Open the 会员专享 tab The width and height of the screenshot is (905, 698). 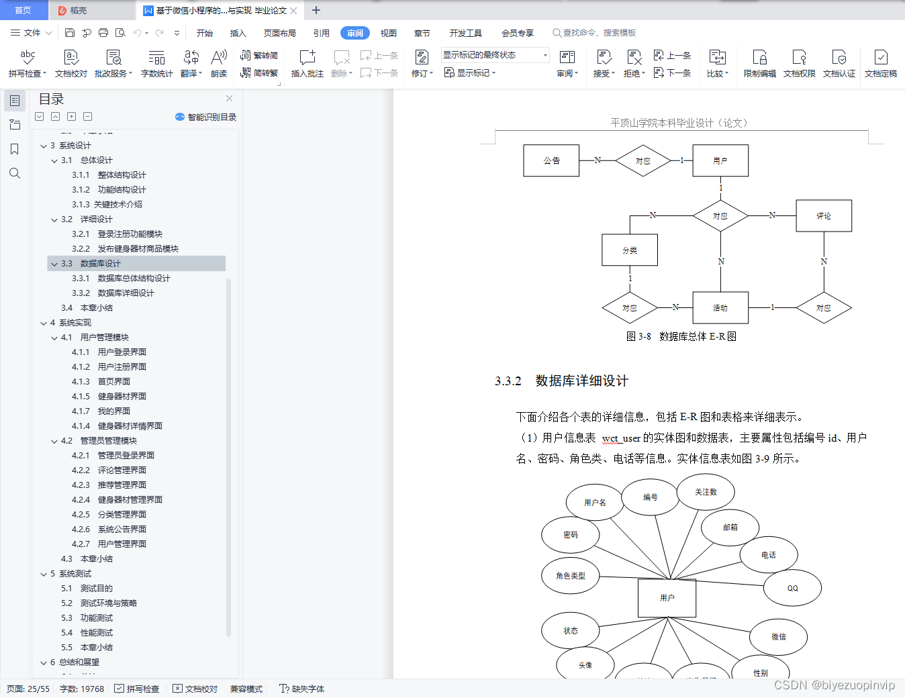pos(518,33)
